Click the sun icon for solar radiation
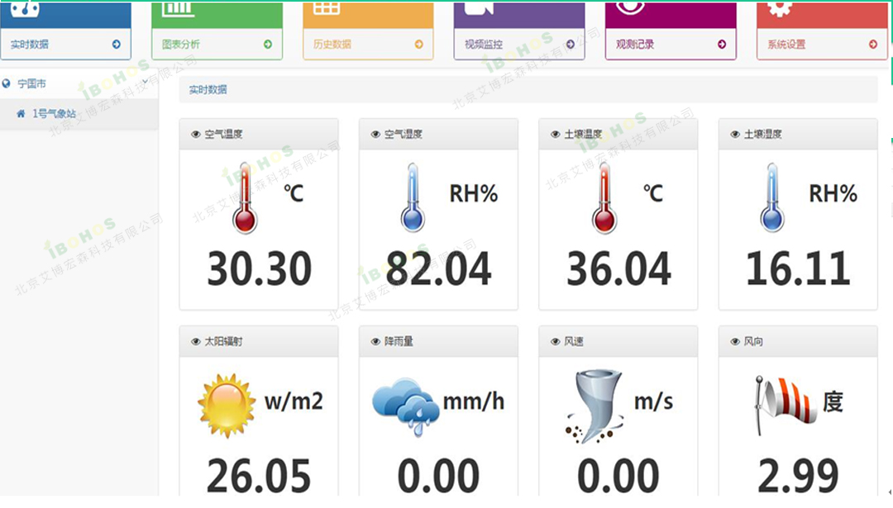This screenshot has height=508, width=893. coord(227,406)
